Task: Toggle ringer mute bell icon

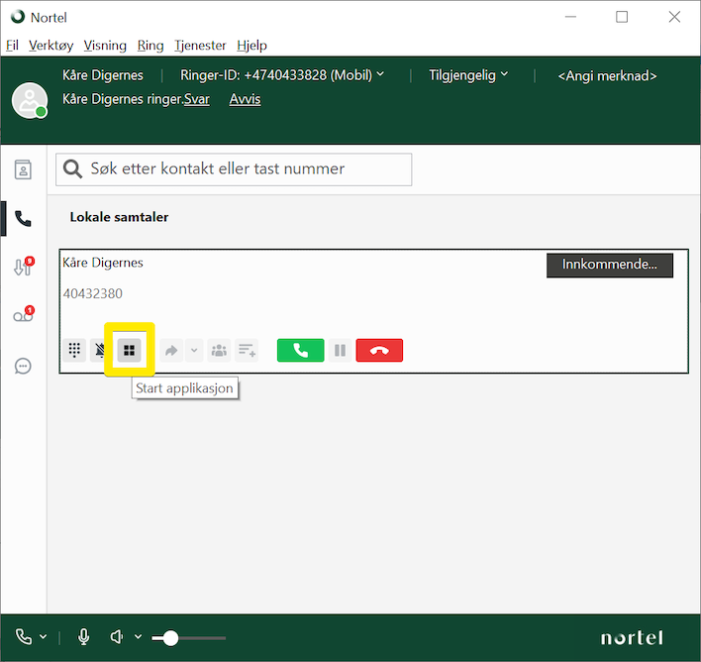Action: (100, 350)
